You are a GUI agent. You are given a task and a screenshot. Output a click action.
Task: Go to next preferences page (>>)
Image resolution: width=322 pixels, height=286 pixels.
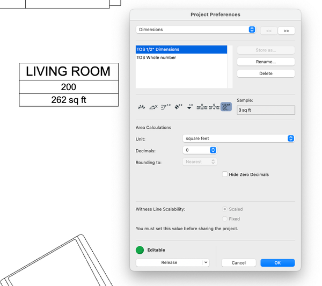[x=286, y=31]
